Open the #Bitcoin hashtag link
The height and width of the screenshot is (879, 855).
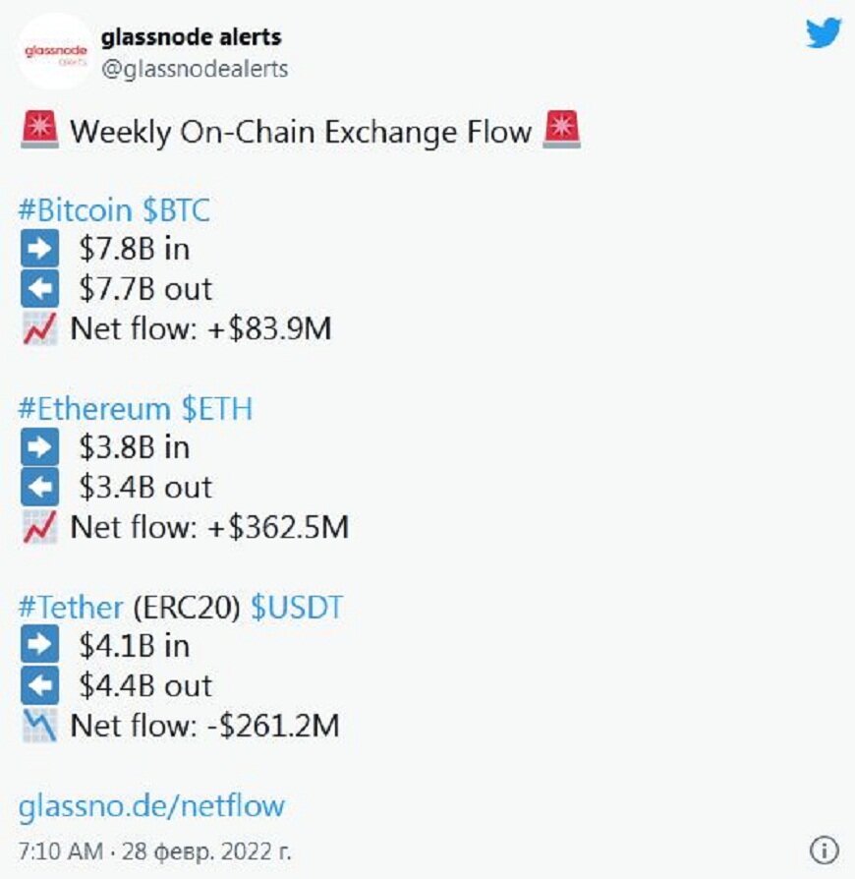point(75,210)
